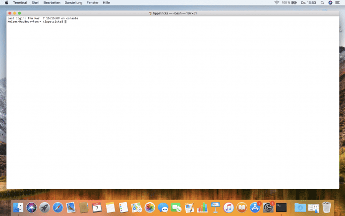Open Launchpad rocket icon in Dock
Viewport: 345px width, 216px height.
(45, 207)
